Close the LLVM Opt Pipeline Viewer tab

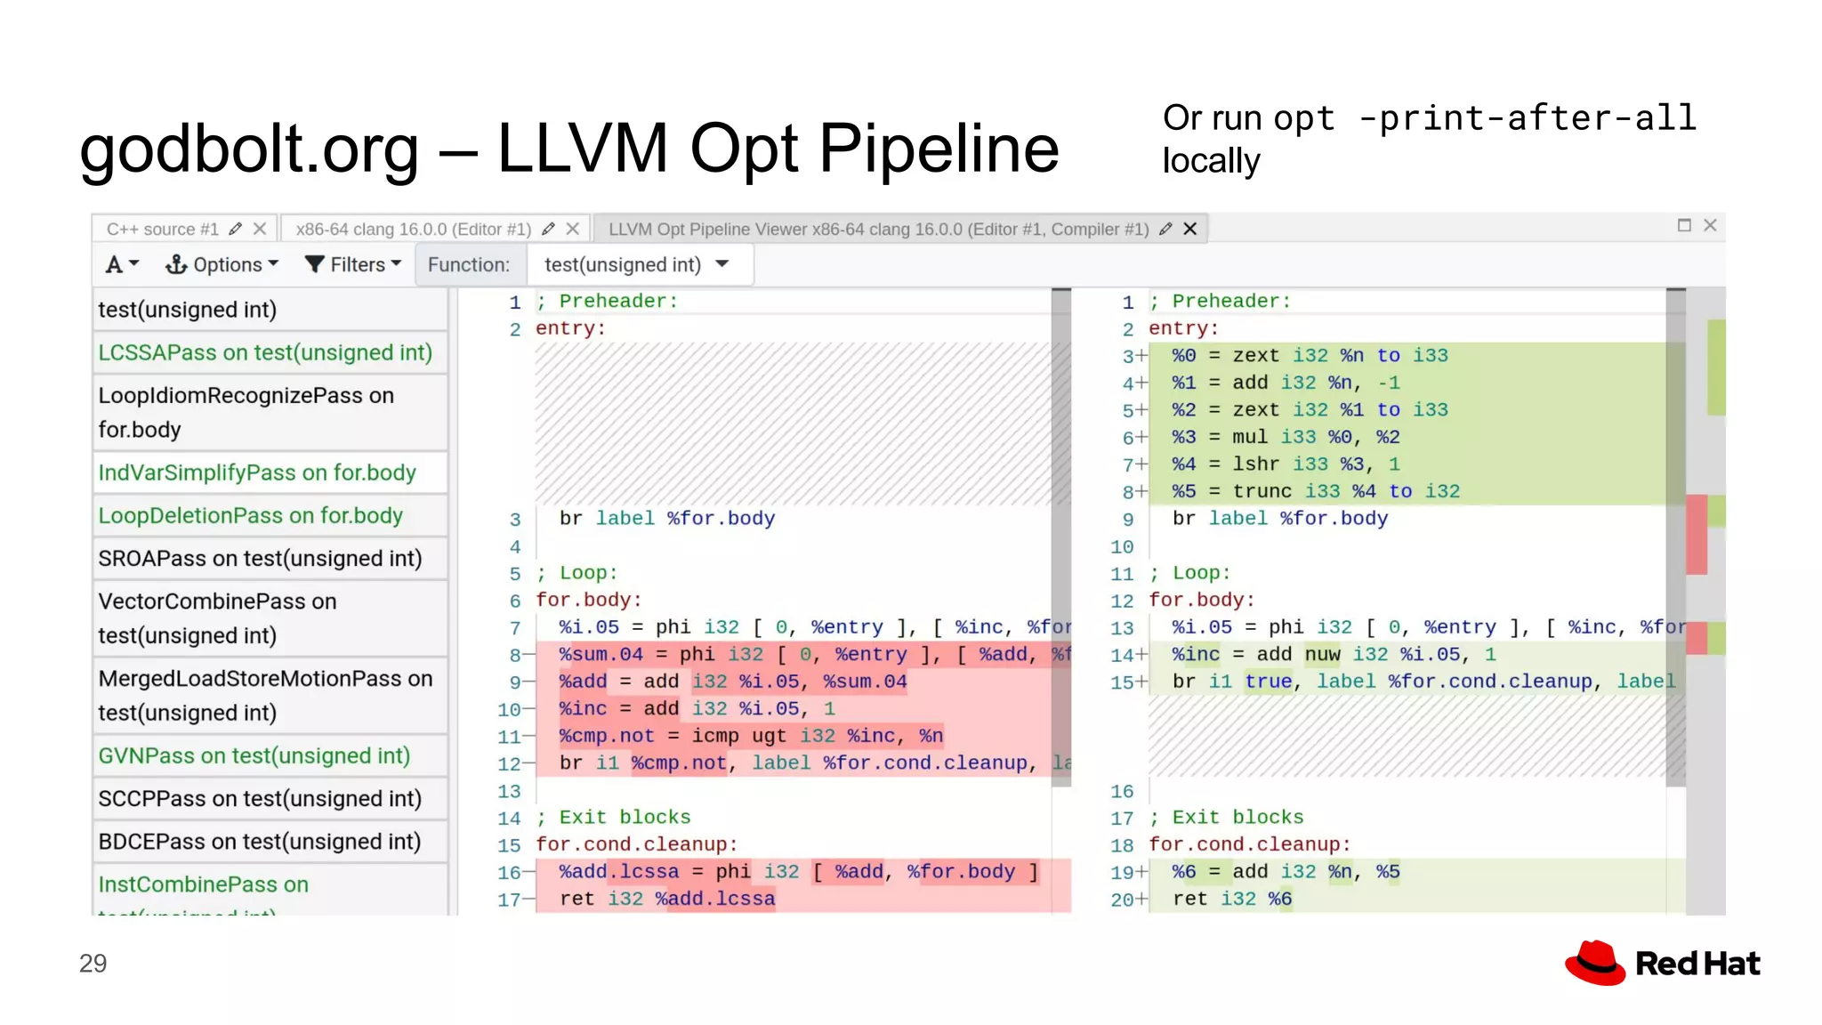[x=1189, y=229]
